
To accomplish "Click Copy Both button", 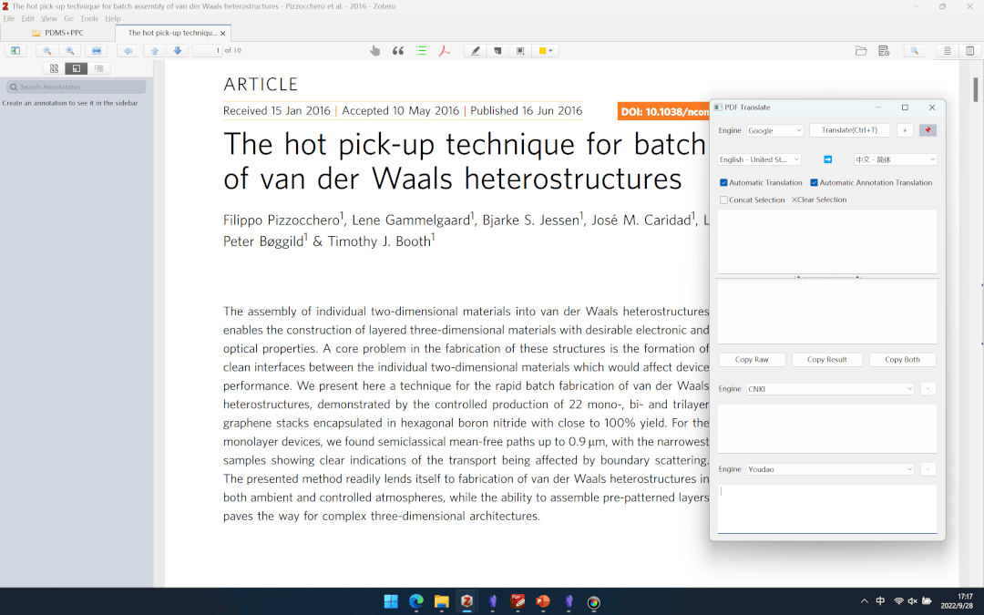I will pos(902,360).
